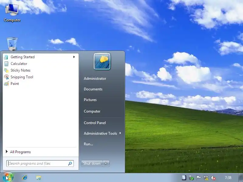Viewport: 243px width, 182px height.
Task: Click the Show desktop strip
Action: point(241,177)
